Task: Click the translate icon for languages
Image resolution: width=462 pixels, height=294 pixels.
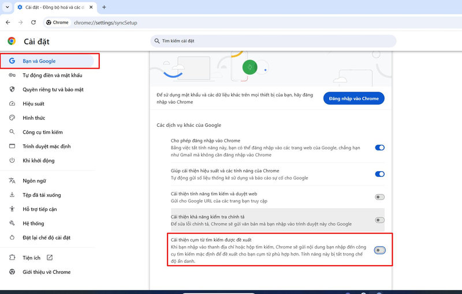Action: click(12, 180)
